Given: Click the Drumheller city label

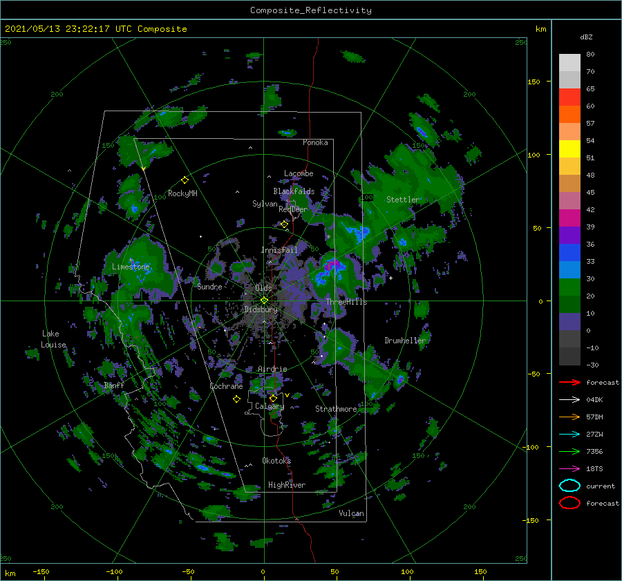Looking at the screenshot, I should 405,341.
